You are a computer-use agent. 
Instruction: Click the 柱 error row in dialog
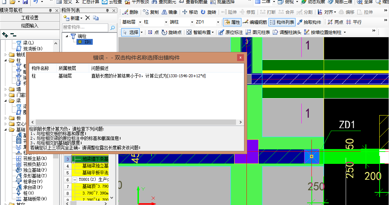pyautogui.click(x=136, y=76)
